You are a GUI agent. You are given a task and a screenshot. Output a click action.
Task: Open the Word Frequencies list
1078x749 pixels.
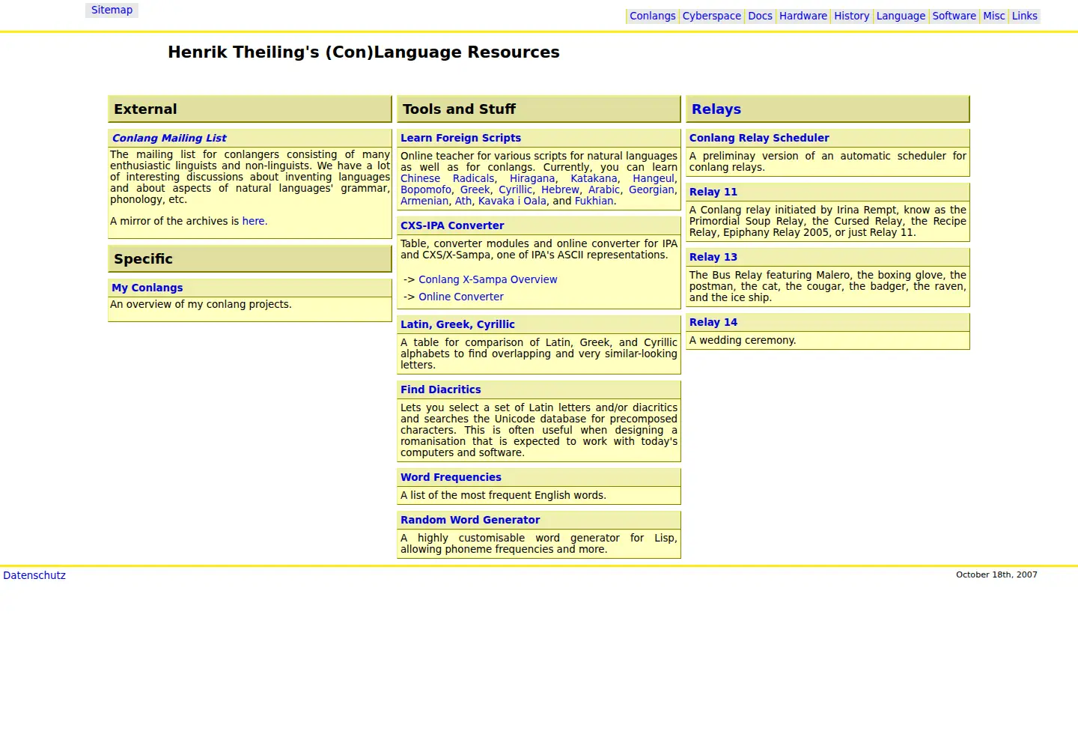point(451,477)
